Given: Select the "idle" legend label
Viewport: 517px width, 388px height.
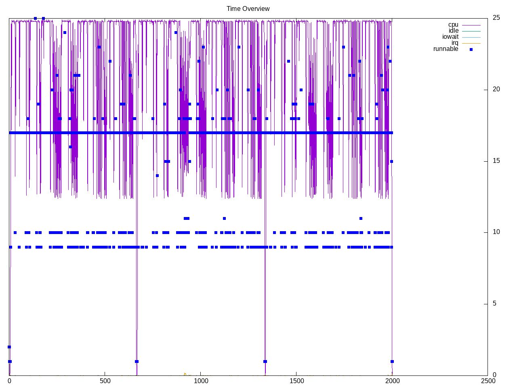Looking at the screenshot, I should [x=453, y=31].
